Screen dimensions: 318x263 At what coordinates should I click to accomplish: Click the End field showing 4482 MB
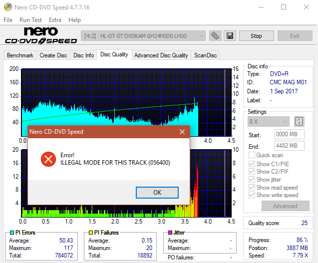coord(290,146)
